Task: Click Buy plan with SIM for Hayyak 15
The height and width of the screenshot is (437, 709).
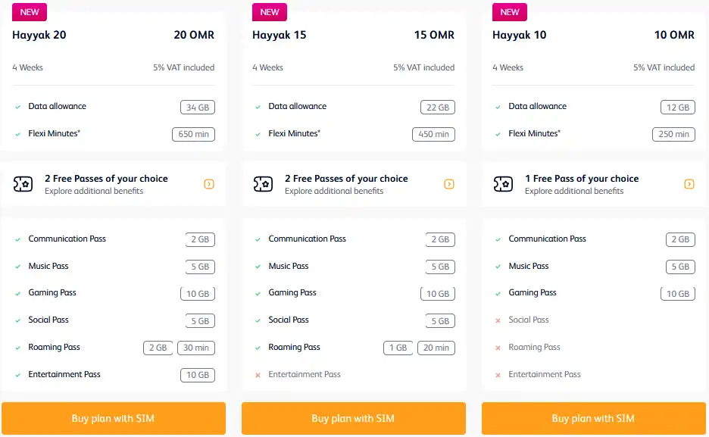Action: pyautogui.click(x=354, y=418)
